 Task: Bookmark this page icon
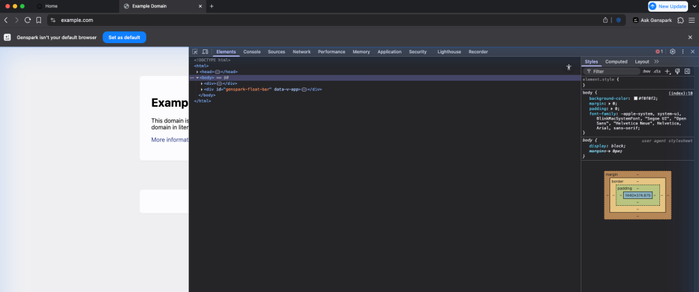tap(39, 20)
